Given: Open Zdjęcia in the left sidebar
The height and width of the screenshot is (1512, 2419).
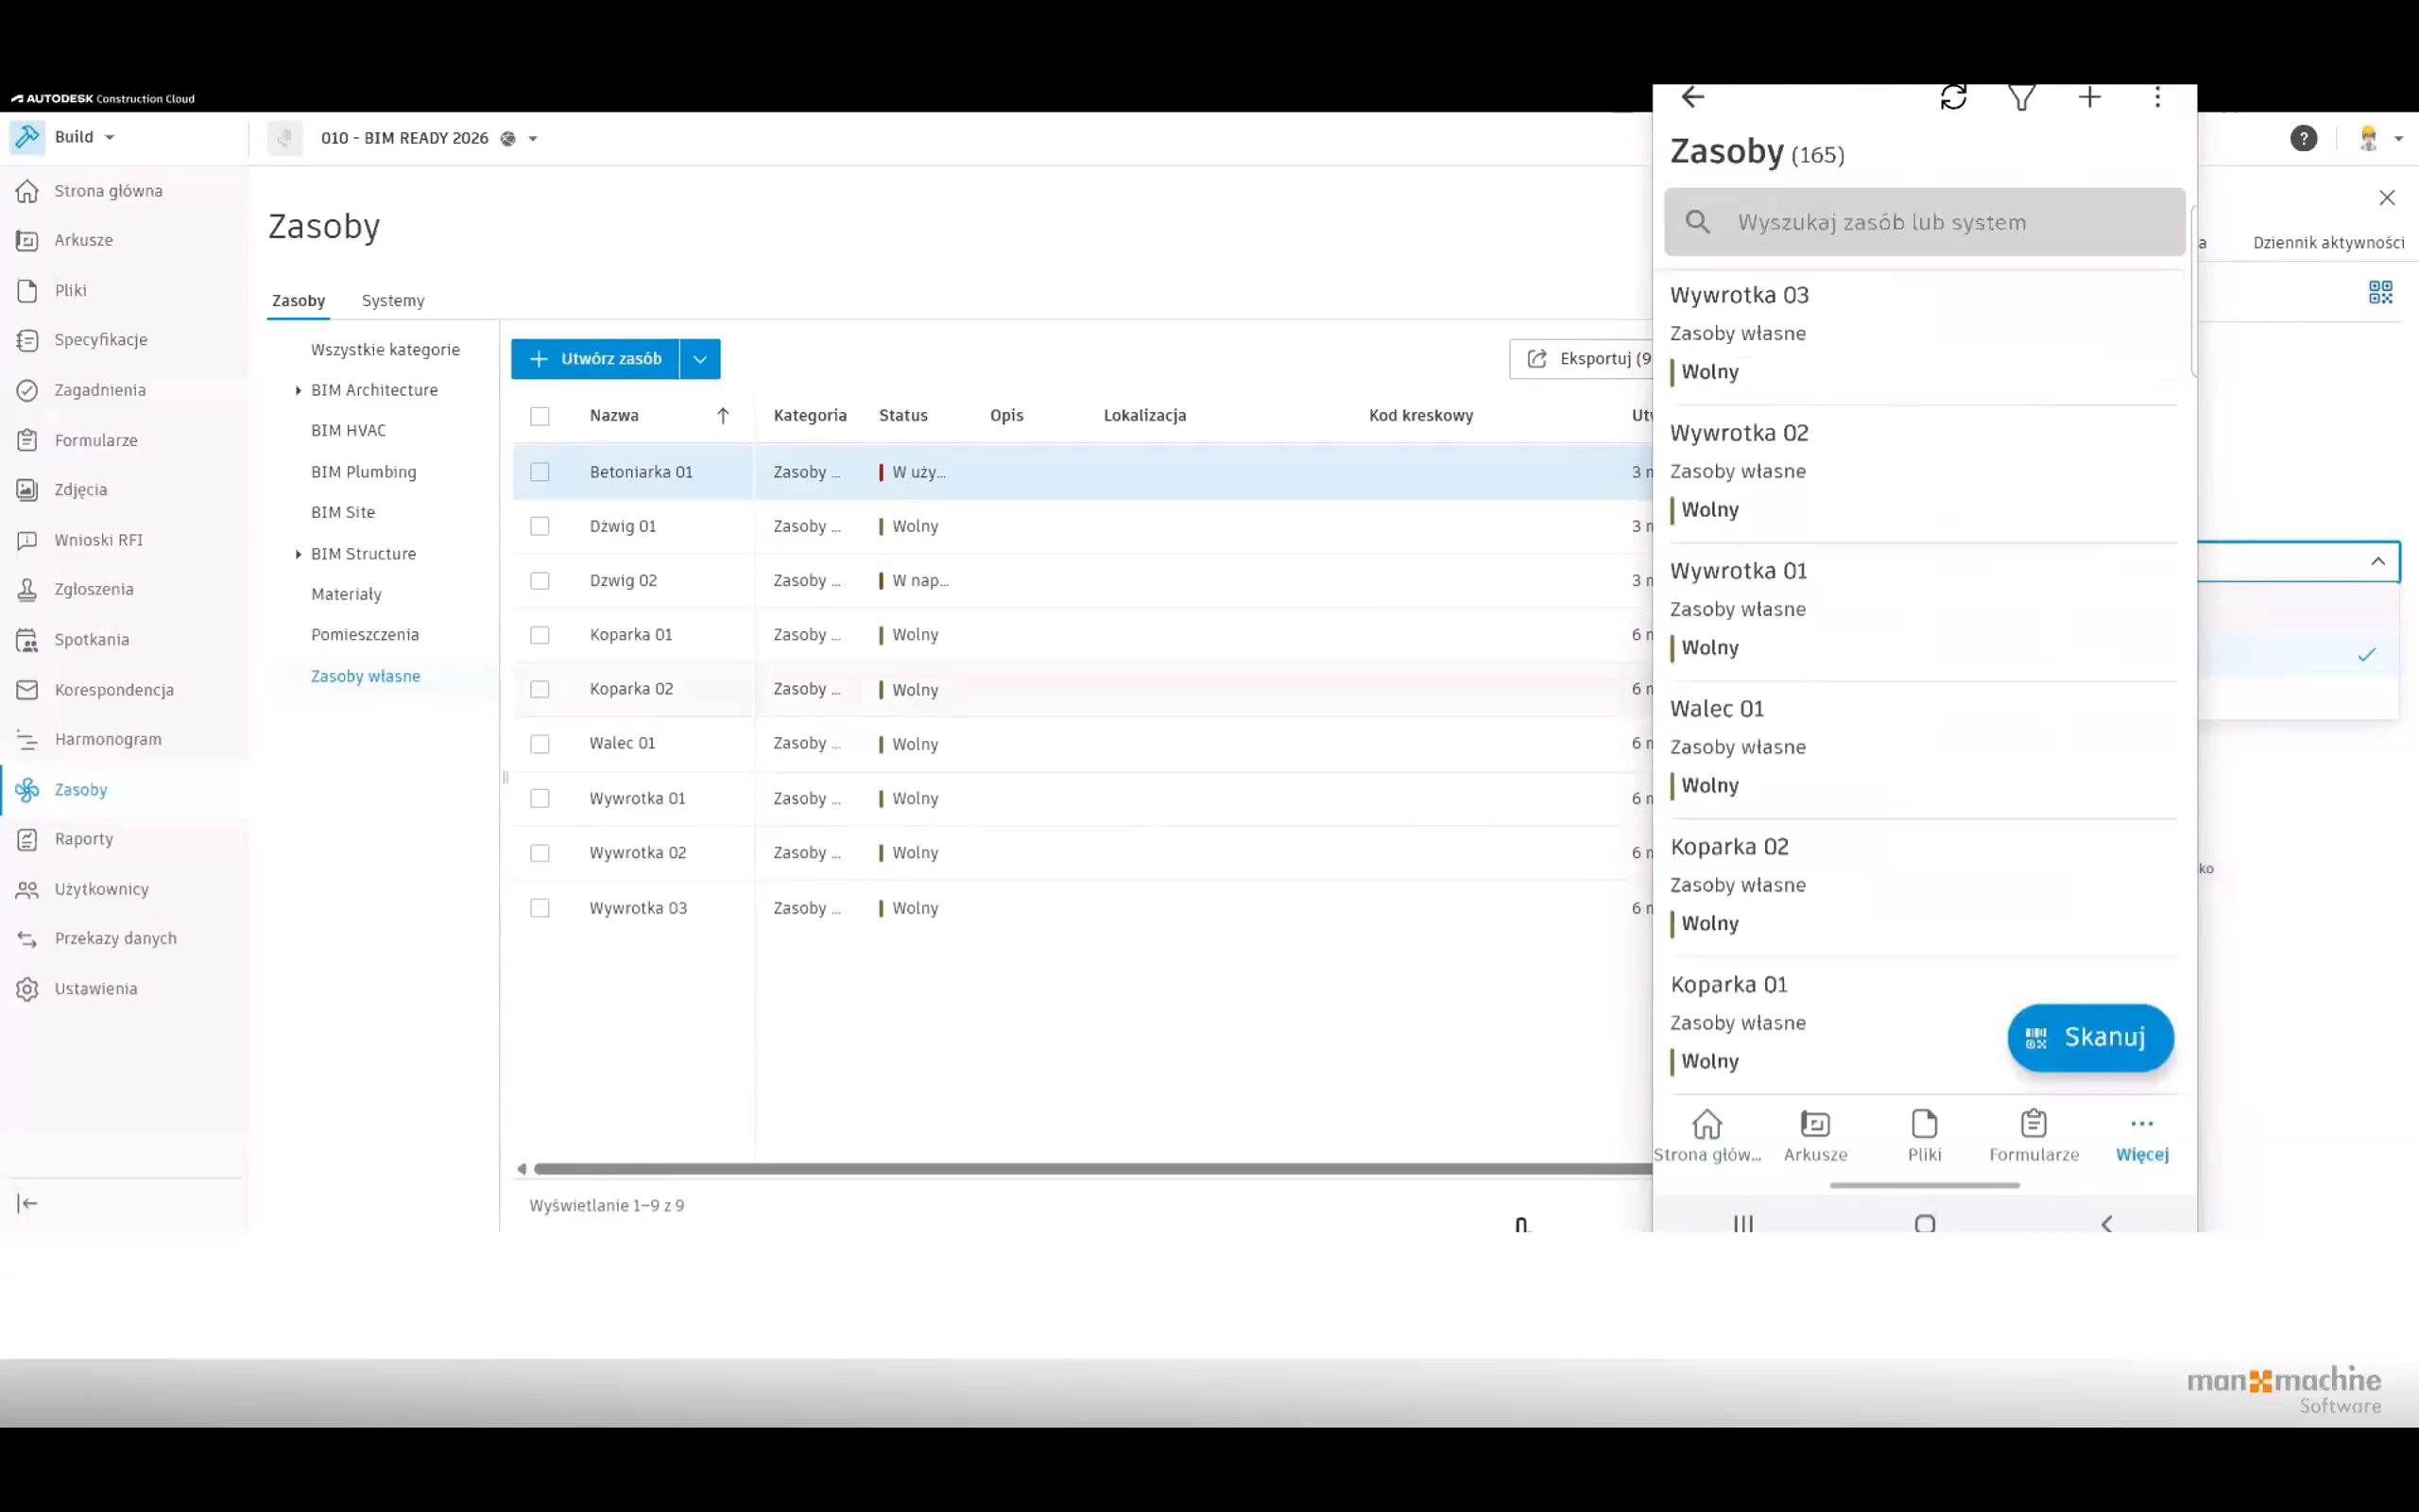Looking at the screenshot, I should click(x=81, y=489).
